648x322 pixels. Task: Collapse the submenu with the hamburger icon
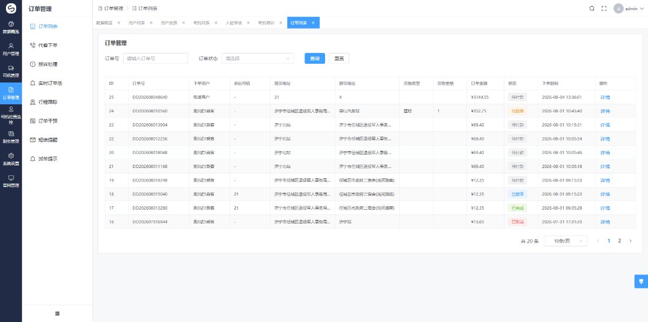[57, 313]
